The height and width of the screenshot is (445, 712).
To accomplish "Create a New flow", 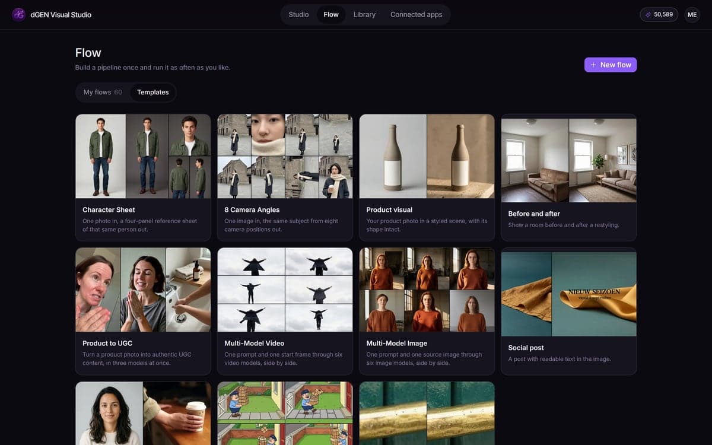I will [x=611, y=65].
